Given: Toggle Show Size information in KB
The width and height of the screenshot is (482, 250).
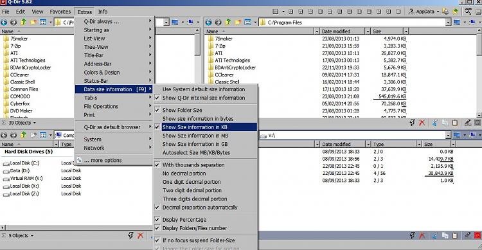Looking at the screenshot, I should pyautogui.click(x=206, y=127).
